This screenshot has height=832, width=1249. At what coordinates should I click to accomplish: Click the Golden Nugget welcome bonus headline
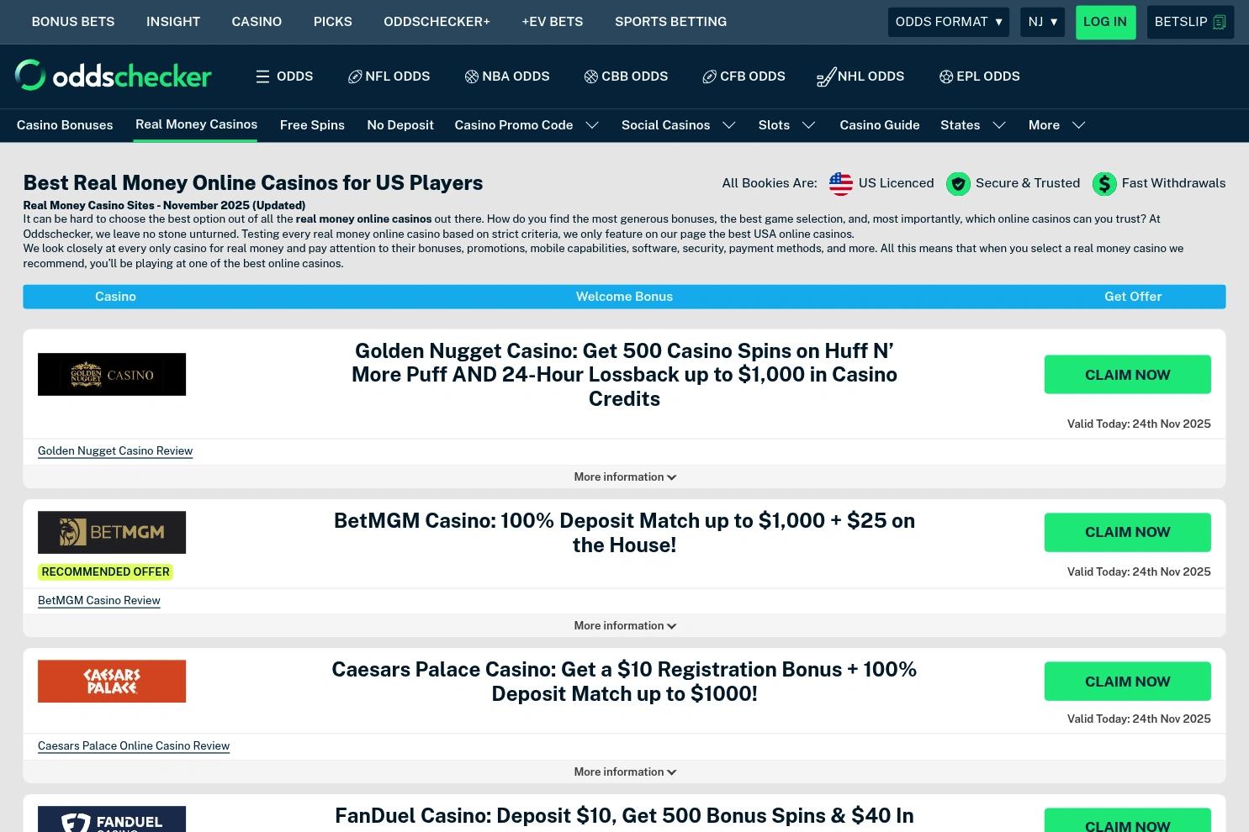624,375
